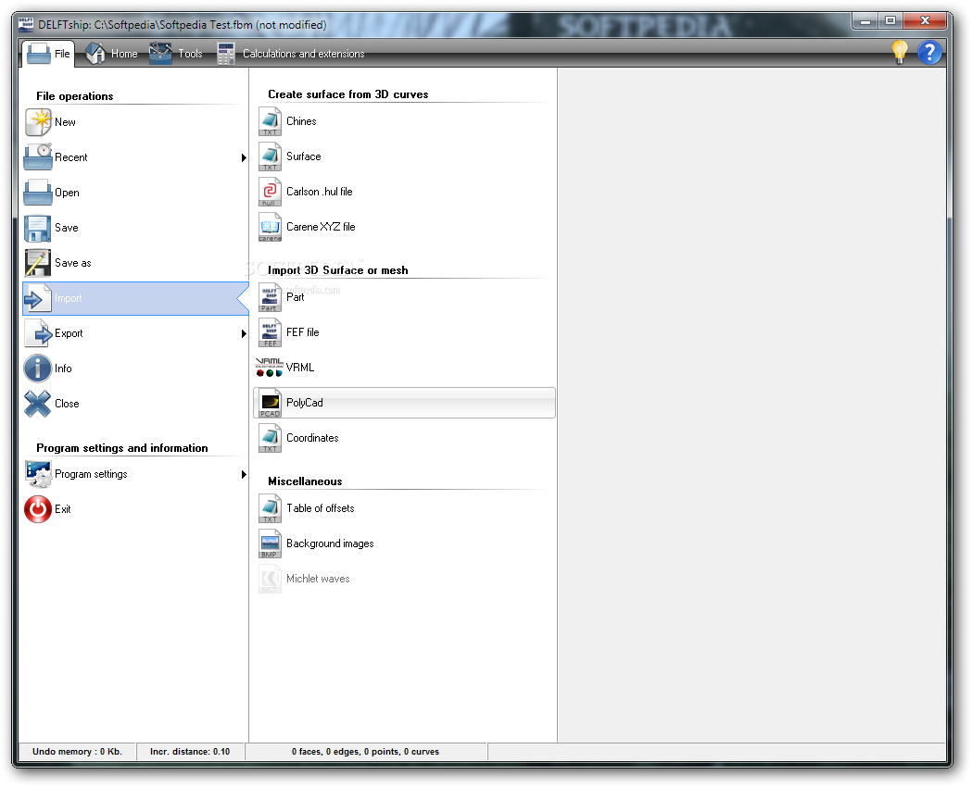Click the Save as pencil icon

[x=38, y=263]
